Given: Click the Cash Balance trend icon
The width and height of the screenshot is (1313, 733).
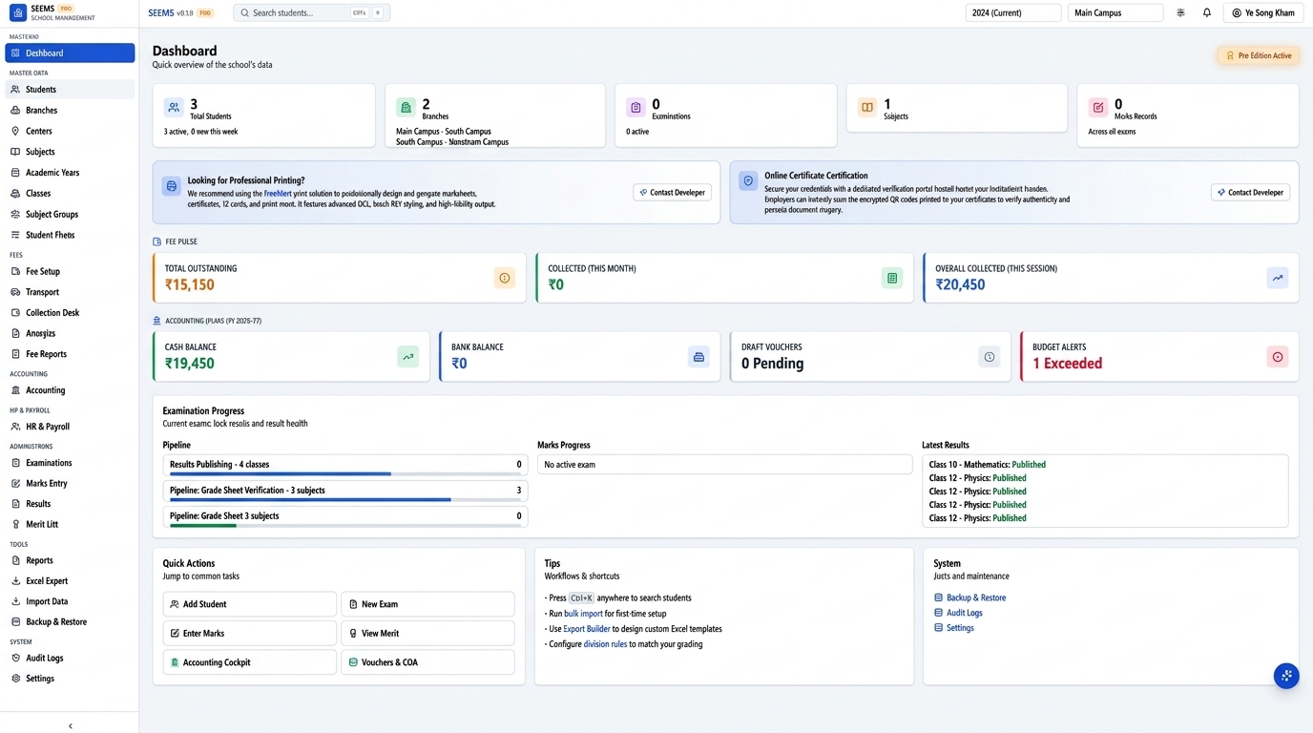Looking at the screenshot, I should [x=407, y=357].
